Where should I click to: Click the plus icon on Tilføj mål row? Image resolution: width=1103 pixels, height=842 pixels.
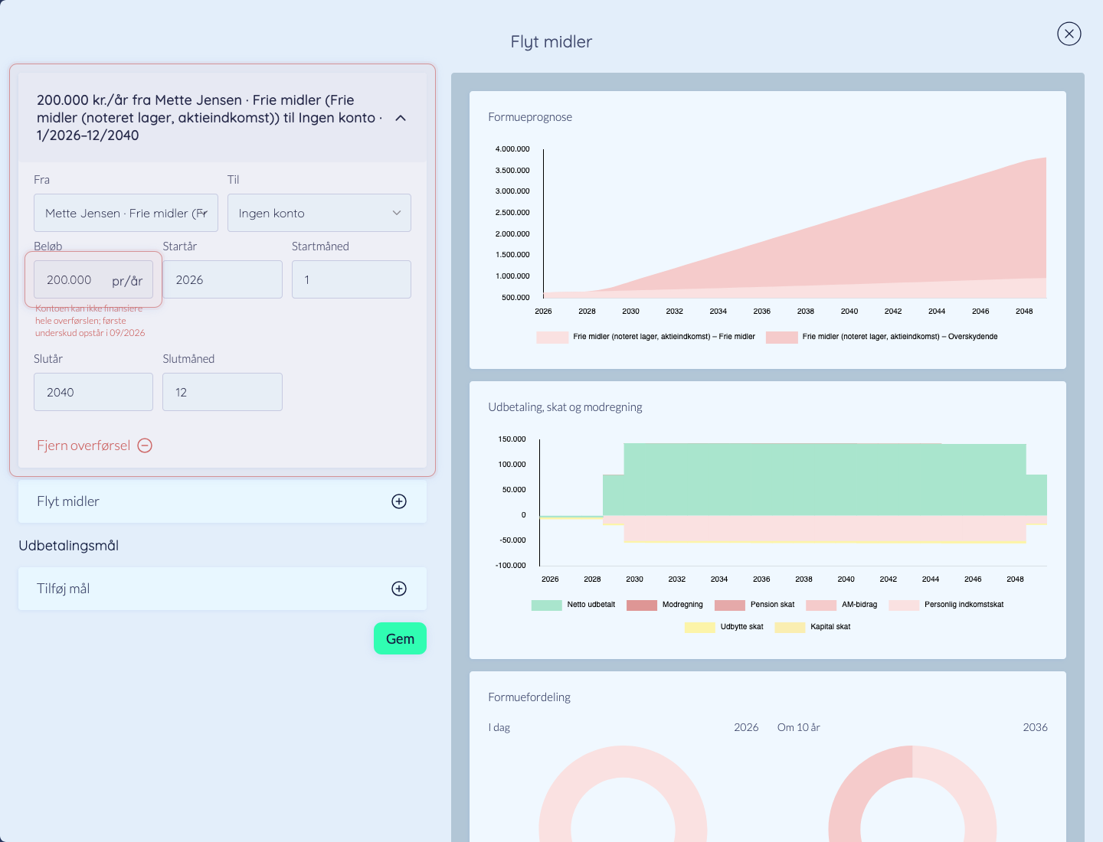click(x=399, y=589)
